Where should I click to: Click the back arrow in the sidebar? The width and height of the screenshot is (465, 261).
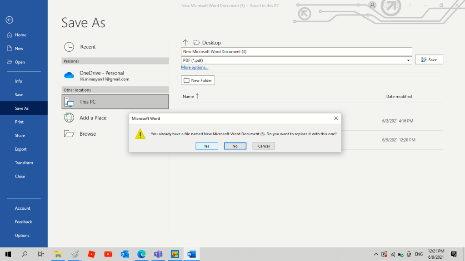9,20
